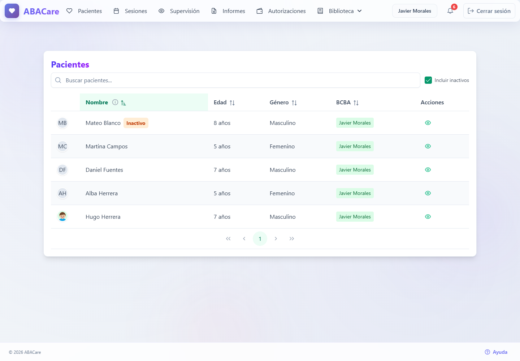This screenshot has height=361, width=520.
Task: Open the Ayuda help link
Action: click(496, 352)
